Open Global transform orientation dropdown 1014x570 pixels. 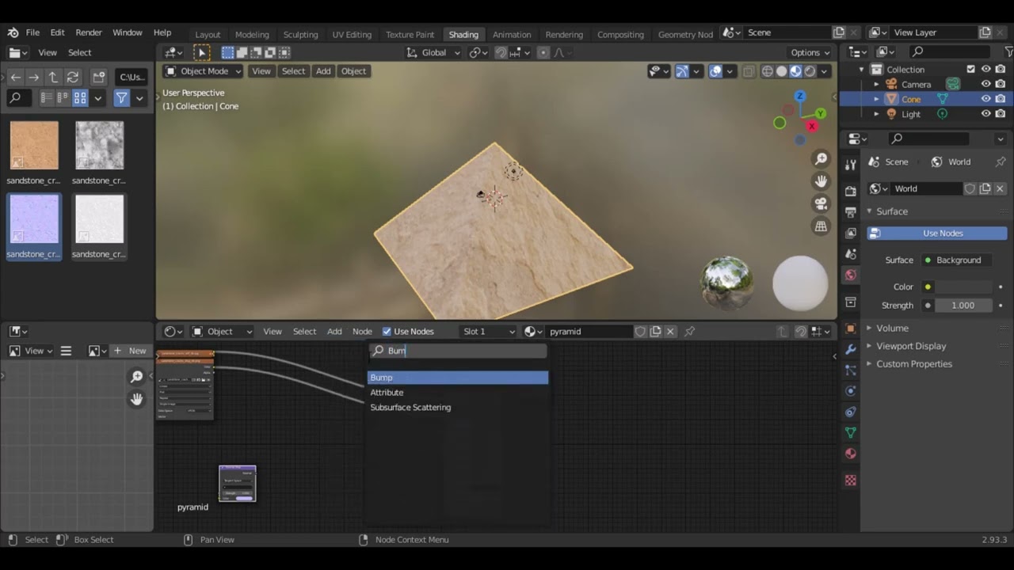(x=433, y=52)
